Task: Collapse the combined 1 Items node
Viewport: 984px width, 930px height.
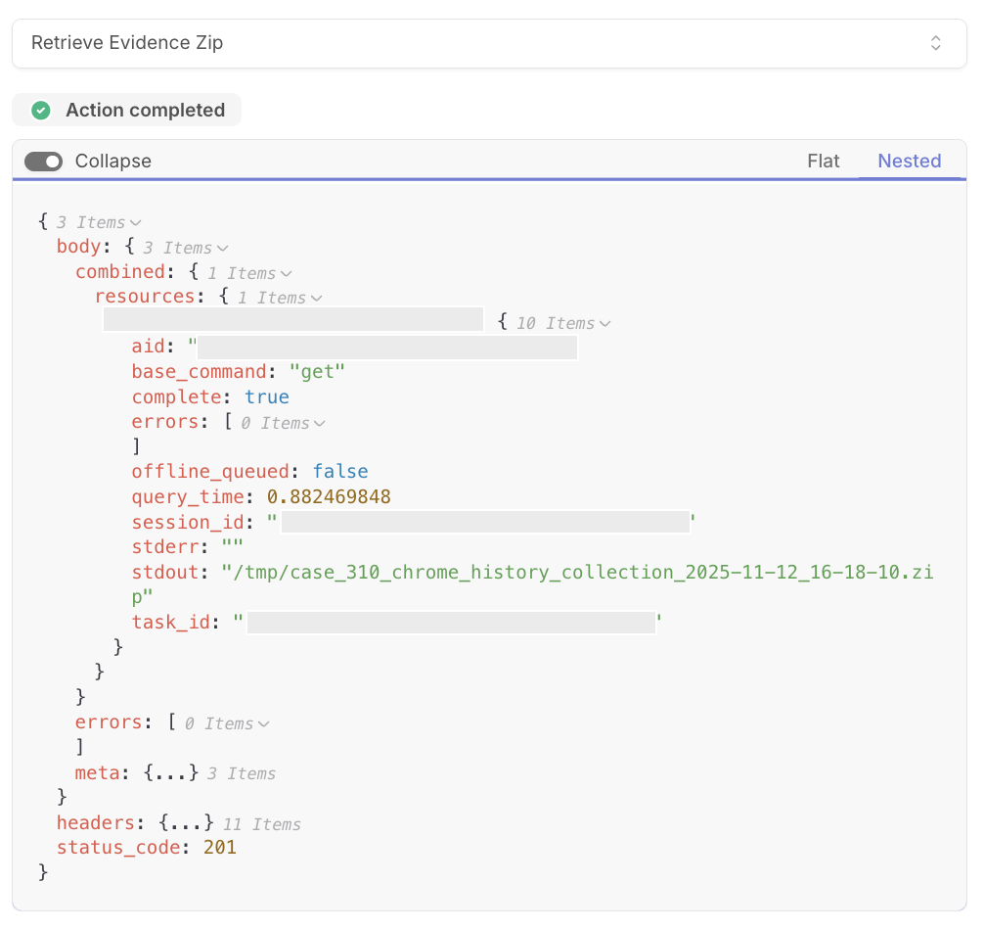Action: [287, 274]
